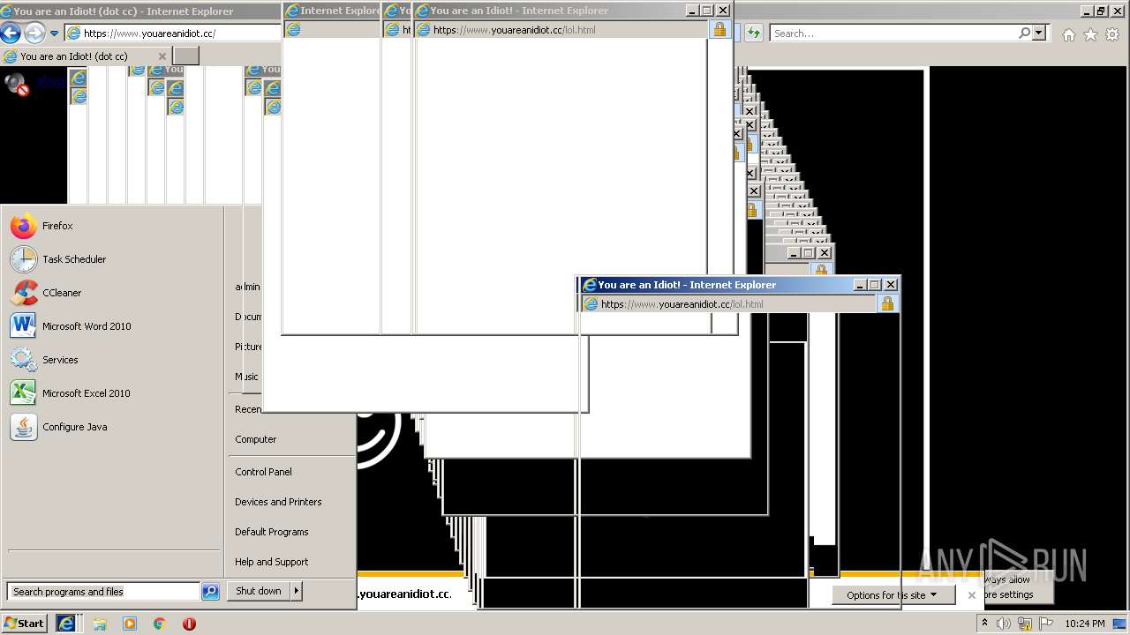
Task: Open IE Favorites star icon
Action: tap(1090, 34)
